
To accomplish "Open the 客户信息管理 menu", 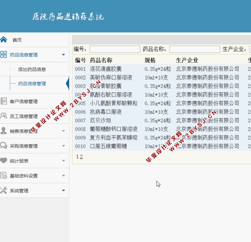I will click(x=24, y=102).
